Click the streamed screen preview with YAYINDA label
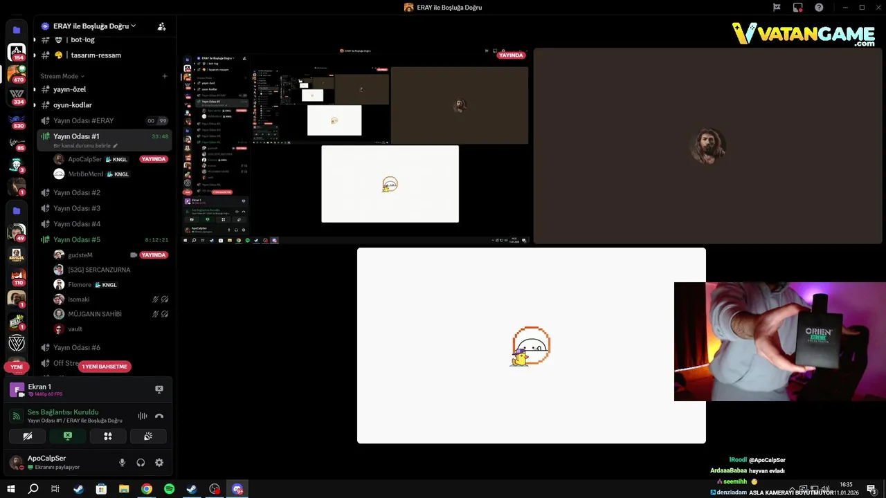The image size is (886, 498). pyautogui.click(x=356, y=146)
